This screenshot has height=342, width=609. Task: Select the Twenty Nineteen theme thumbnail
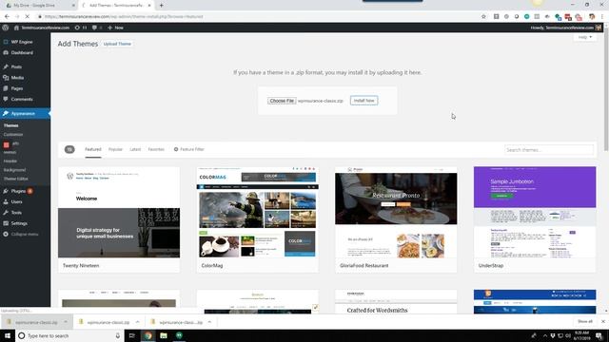pyautogui.click(x=119, y=212)
